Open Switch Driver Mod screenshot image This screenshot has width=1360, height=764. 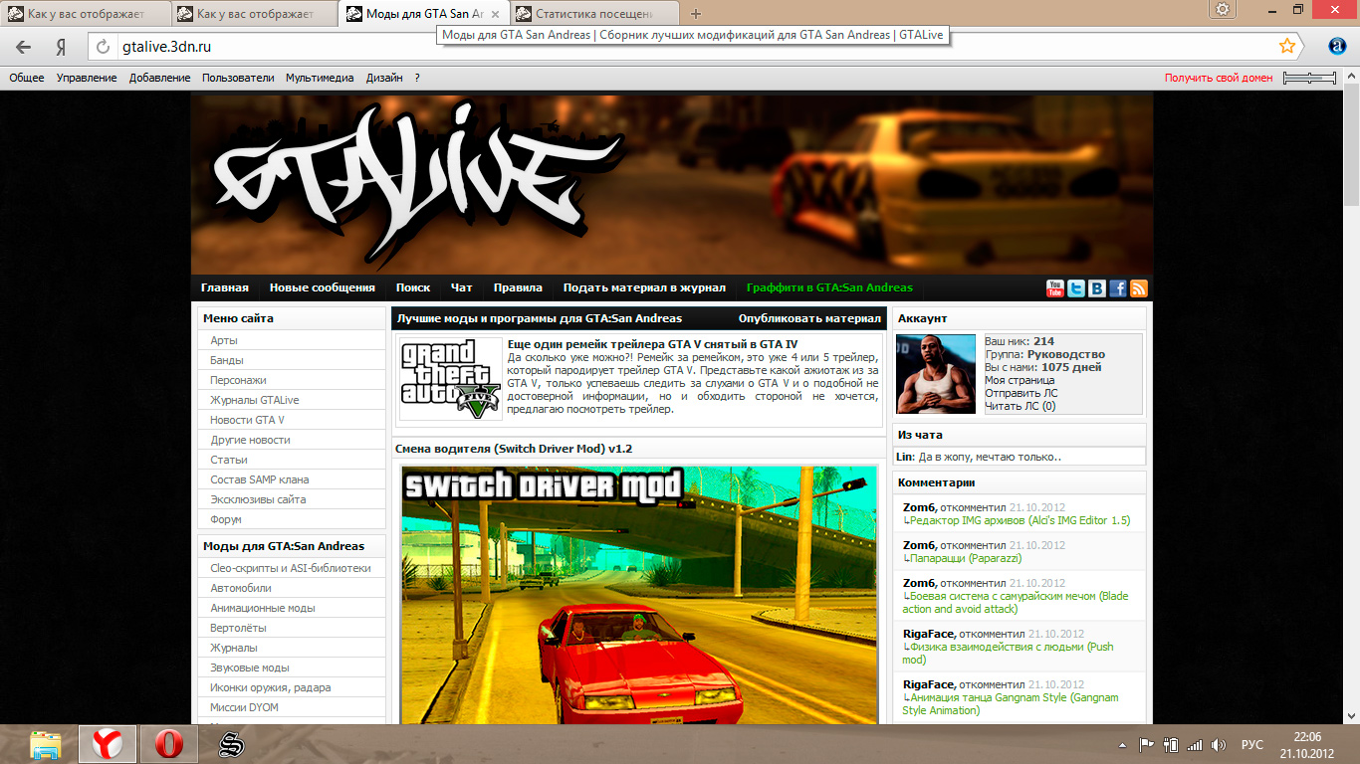pyautogui.click(x=639, y=595)
